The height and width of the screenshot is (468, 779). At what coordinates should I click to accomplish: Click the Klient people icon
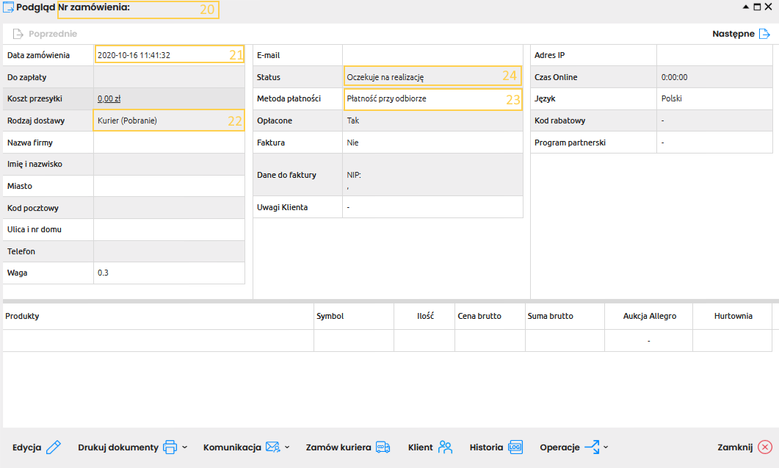445,447
